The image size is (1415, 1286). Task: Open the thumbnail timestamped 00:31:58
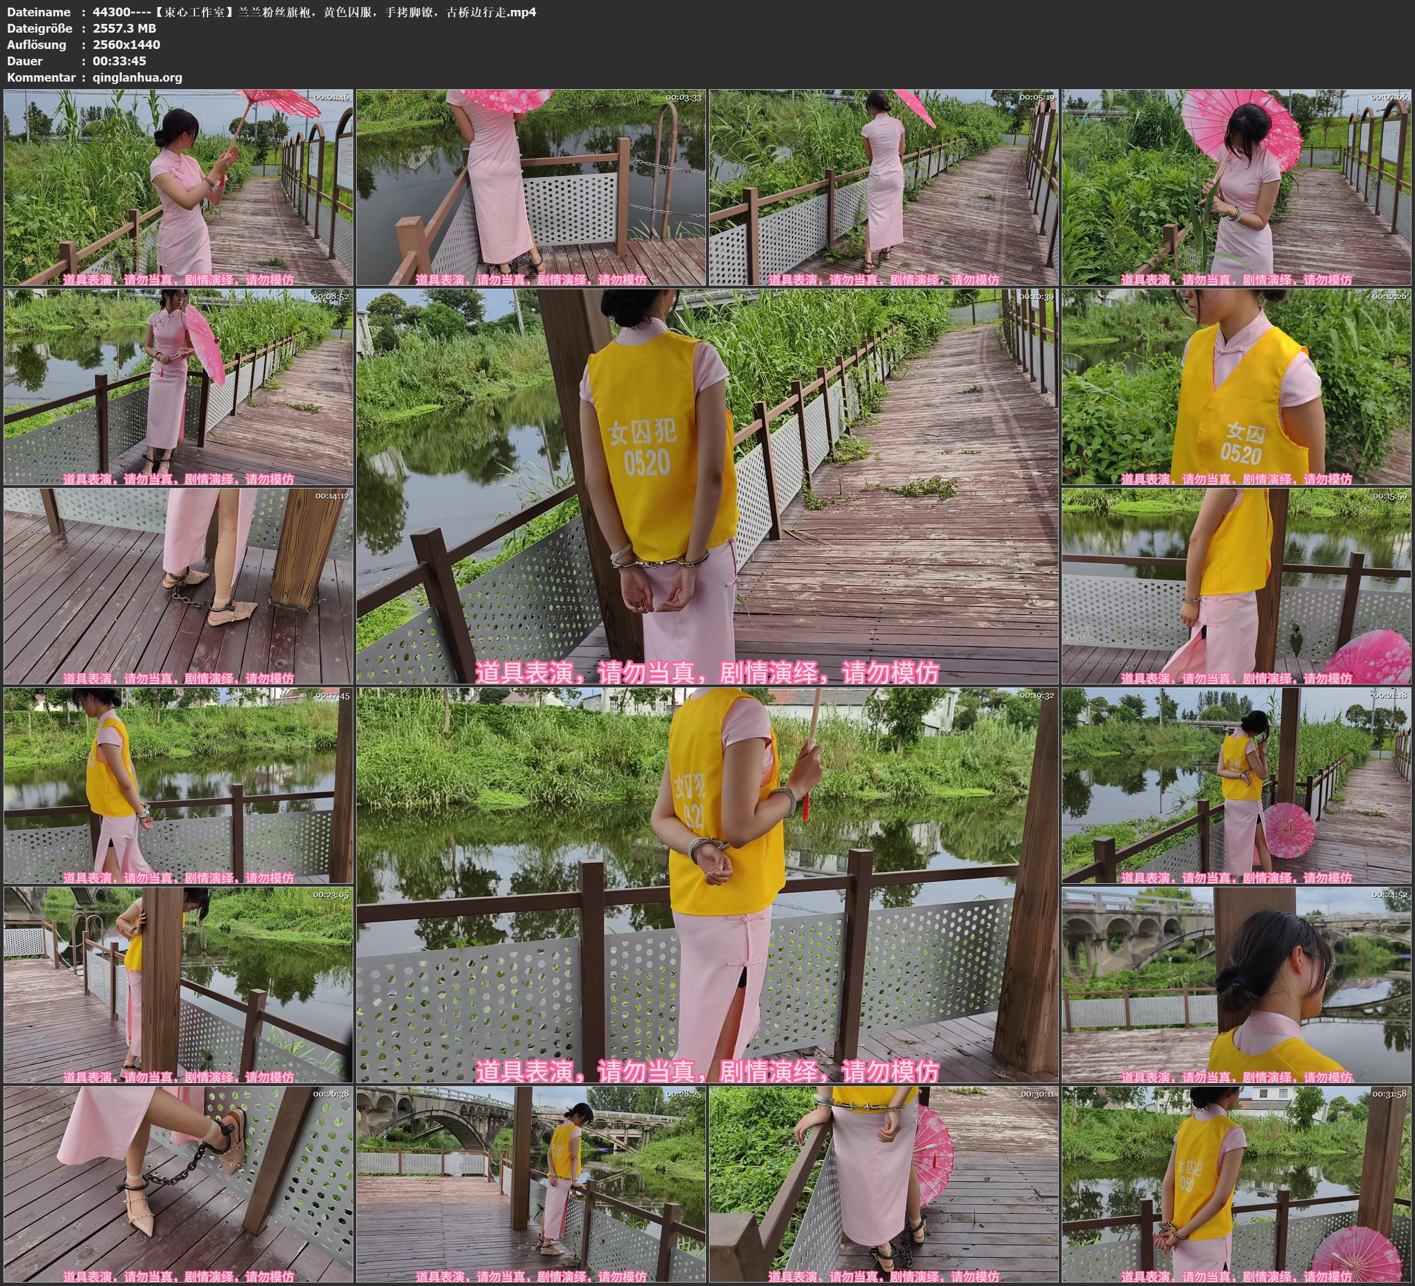pos(1237,1184)
